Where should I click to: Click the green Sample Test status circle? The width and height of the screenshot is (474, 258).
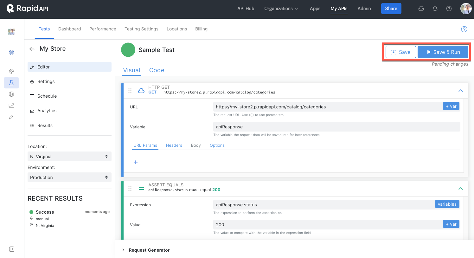[x=128, y=50]
